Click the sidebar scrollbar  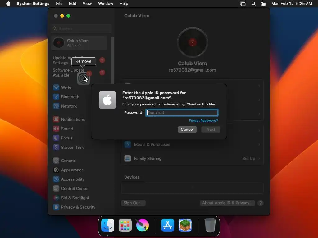point(112,61)
